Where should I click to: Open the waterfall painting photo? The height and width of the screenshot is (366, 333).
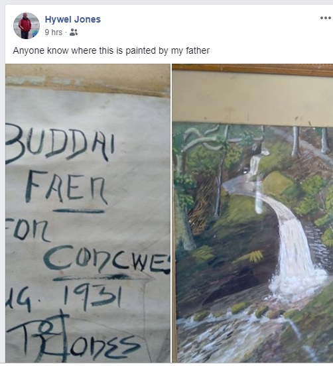click(253, 213)
